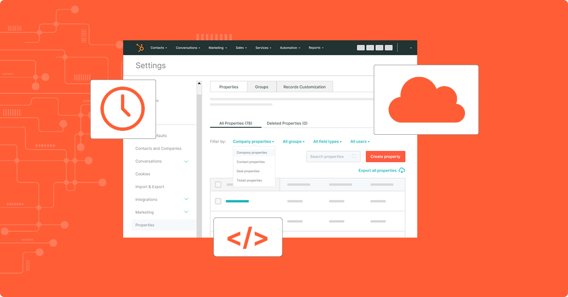Image resolution: width=568 pixels, height=297 pixels.
Task: Switch to the Records Customization tab
Action: click(x=304, y=87)
